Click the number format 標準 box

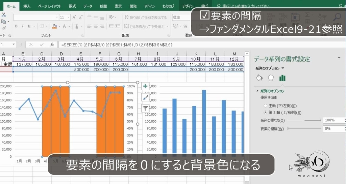coord(181,18)
